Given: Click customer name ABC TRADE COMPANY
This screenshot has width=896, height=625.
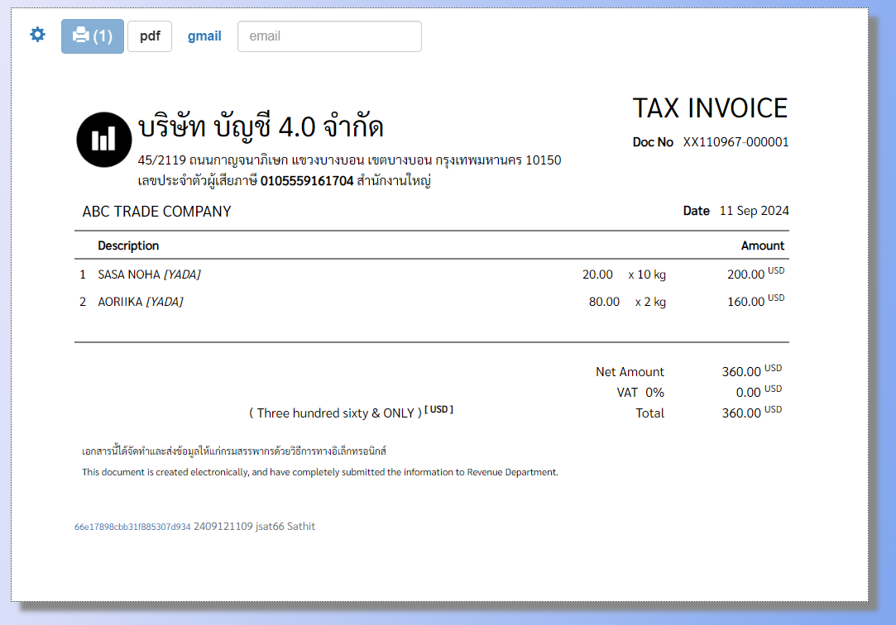Looking at the screenshot, I should coord(156,212).
